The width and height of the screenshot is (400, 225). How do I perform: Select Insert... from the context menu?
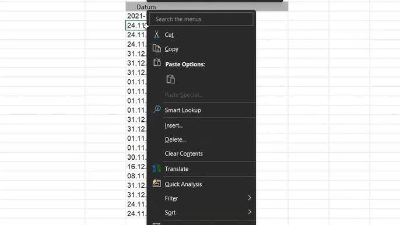(x=174, y=125)
